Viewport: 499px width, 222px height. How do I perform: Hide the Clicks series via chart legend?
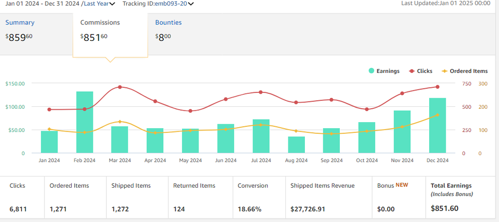[420, 71]
